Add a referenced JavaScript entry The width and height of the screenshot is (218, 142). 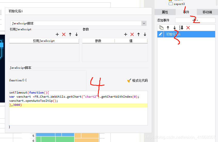point(57,34)
